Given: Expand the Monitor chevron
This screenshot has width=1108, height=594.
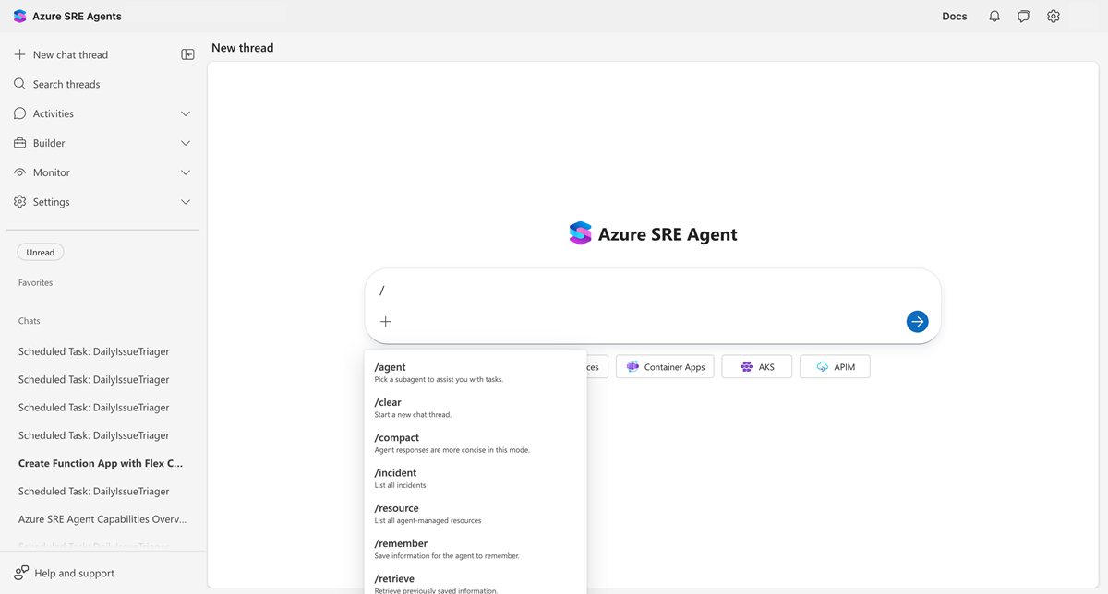Looking at the screenshot, I should pos(186,172).
